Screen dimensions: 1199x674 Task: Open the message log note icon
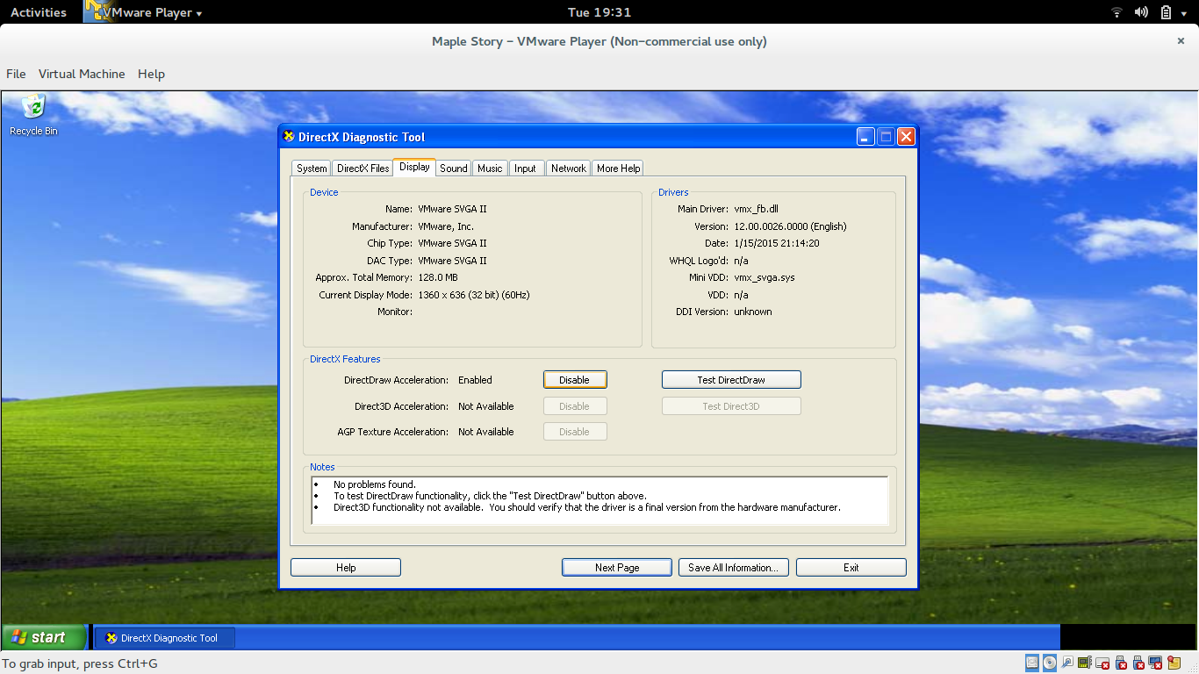[1174, 663]
